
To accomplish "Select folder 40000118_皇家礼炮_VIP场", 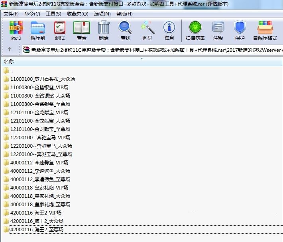I will pos(39,188).
